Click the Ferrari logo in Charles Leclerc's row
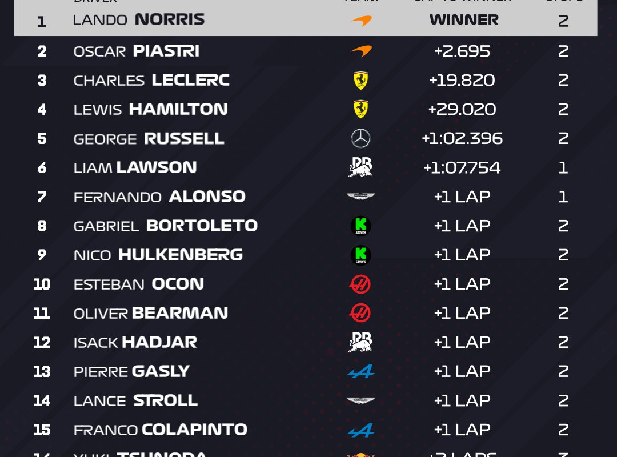The height and width of the screenshot is (457, 617). pyautogui.click(x=360, y=81)
